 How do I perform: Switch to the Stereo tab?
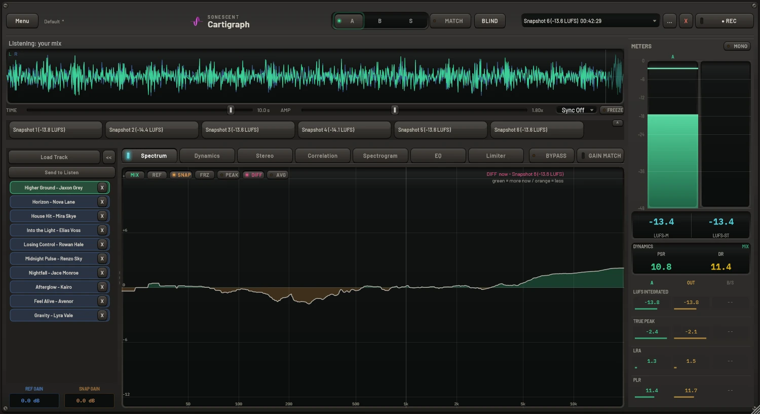(x=265, y=156)
